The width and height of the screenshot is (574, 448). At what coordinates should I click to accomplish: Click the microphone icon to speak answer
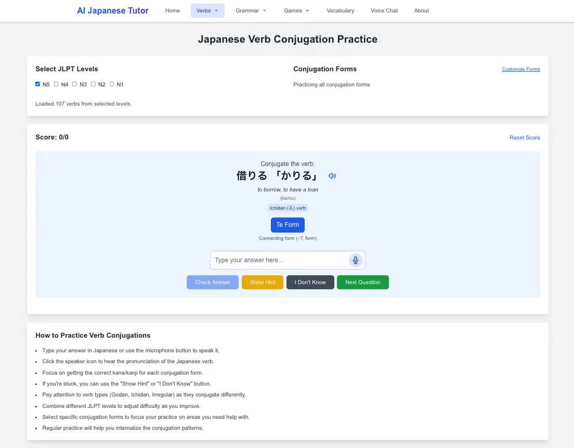pyautogui.click(x=356, y=260)
